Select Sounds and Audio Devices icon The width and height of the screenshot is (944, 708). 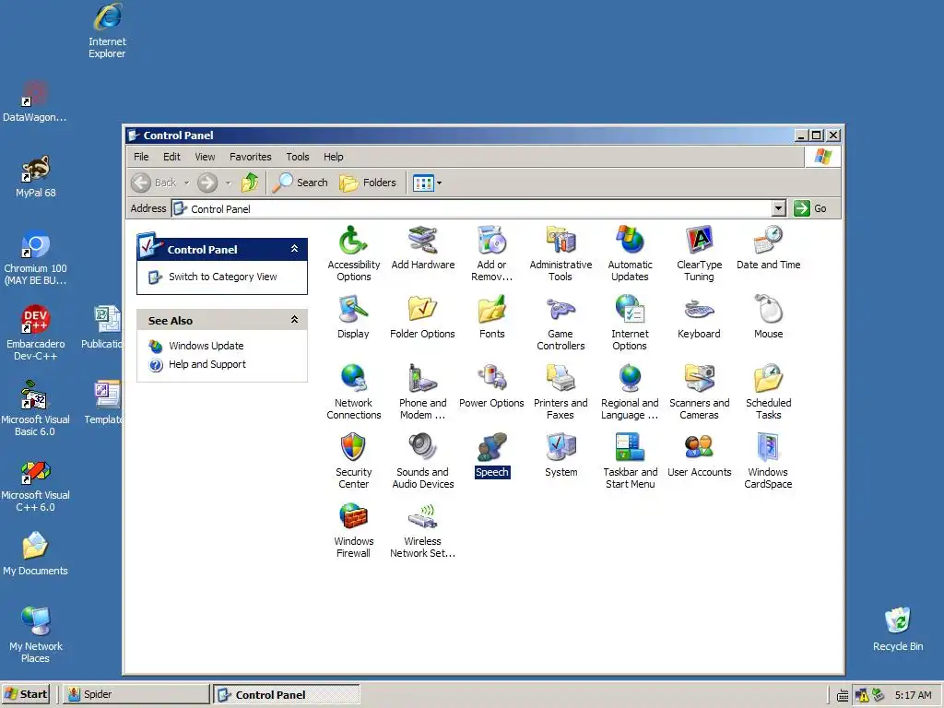422,447
